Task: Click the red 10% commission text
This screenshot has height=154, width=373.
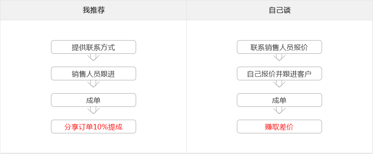Action: click(x=93, y=127)
